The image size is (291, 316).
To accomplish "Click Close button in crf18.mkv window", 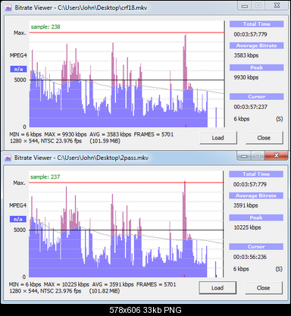I will click(264, 138).
